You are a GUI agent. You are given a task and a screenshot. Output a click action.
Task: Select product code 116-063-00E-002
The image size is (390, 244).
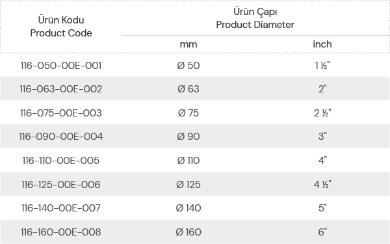61,89
